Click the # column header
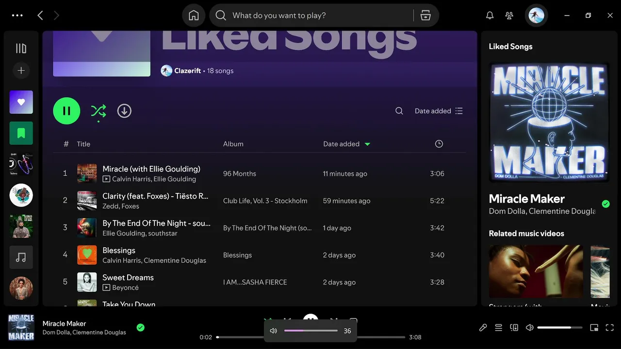621x349 pixels. 66,144
